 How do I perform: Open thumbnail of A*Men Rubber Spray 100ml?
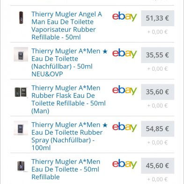click(21, 128)
